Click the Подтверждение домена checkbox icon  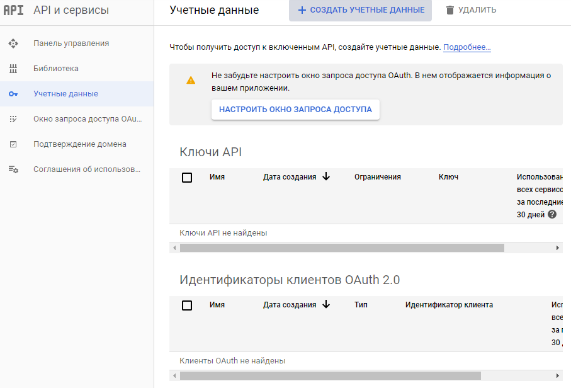[13, 144]
